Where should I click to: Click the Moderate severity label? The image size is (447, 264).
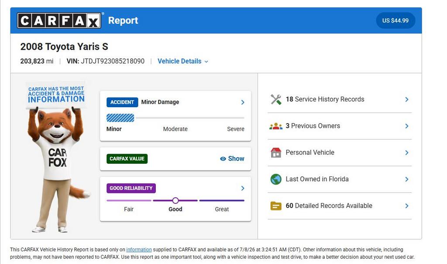point(175,129)
